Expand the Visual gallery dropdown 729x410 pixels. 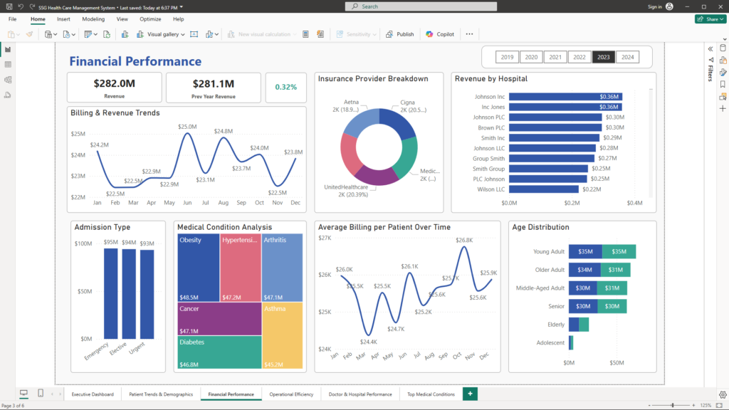[x=166, y=34]
